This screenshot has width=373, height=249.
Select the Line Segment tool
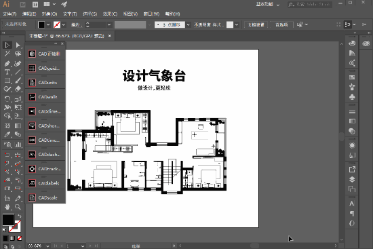[18, 72]
